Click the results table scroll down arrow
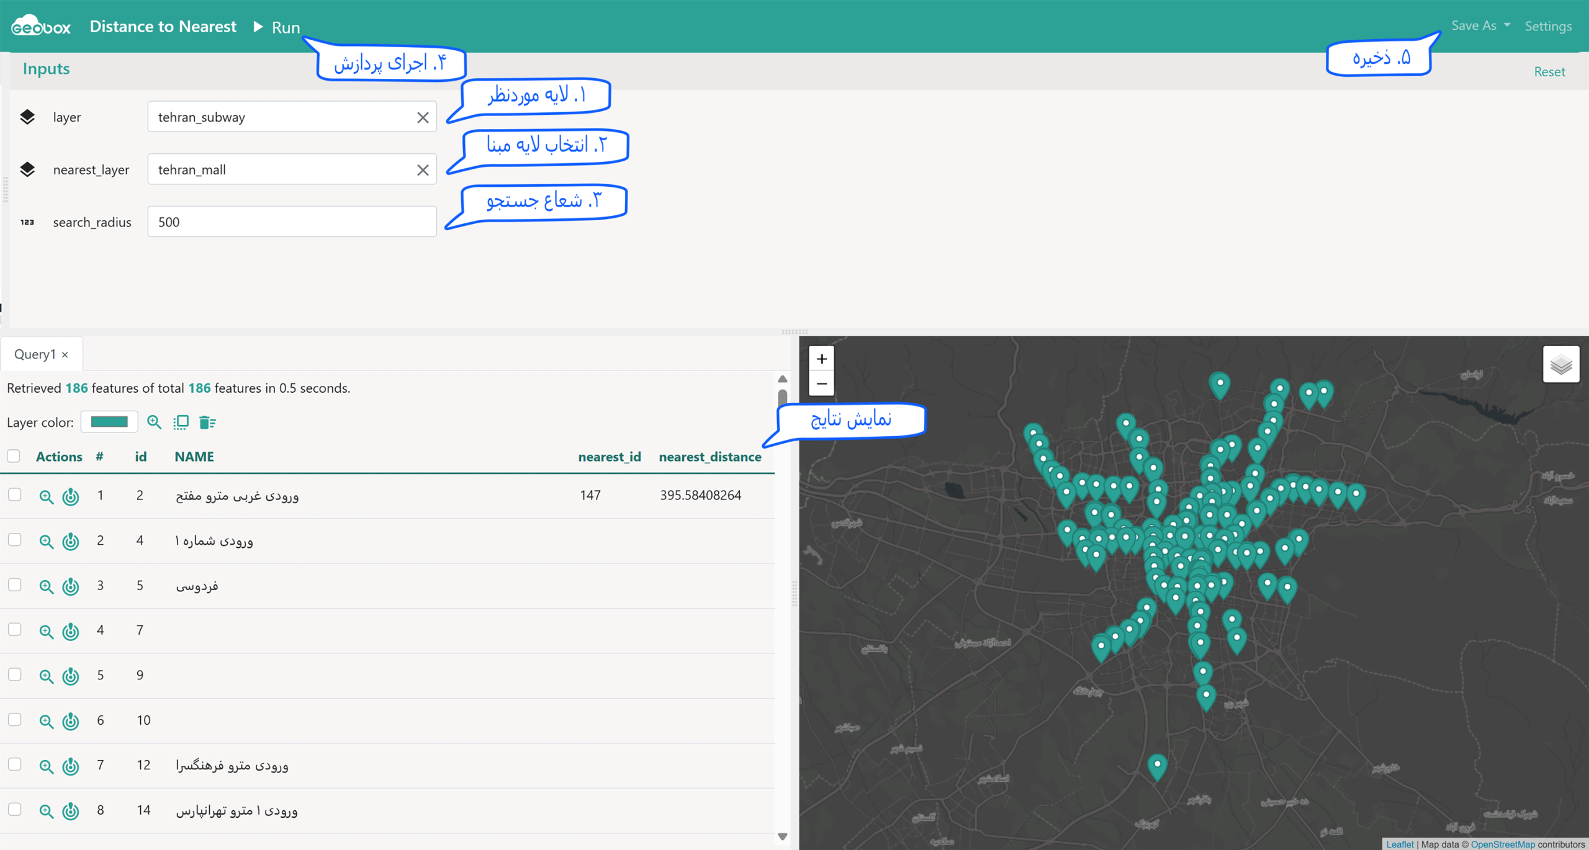Screen dimensions: 1589x850 pyautogui.click(x=782, y=836)
